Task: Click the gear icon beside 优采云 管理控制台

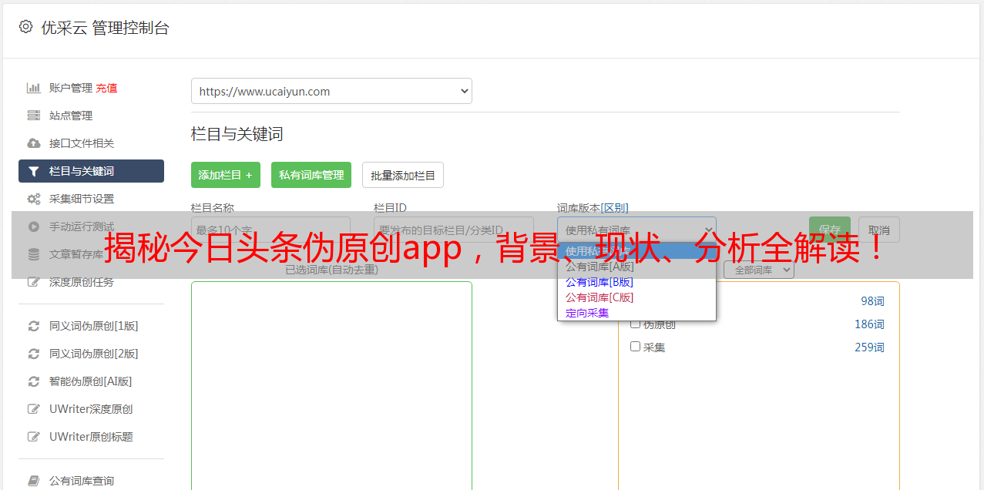Action: coord(25,27)
